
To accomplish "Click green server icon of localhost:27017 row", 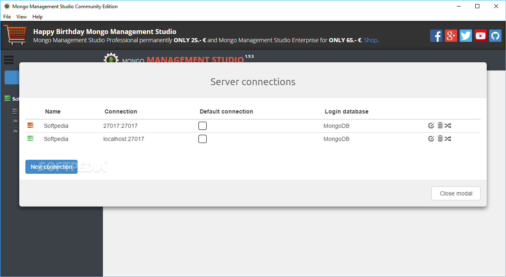I will (30, 138).
